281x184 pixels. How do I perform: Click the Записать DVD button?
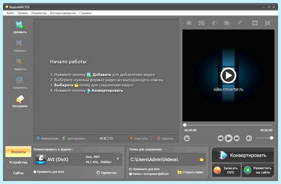[x=226, y=170]
